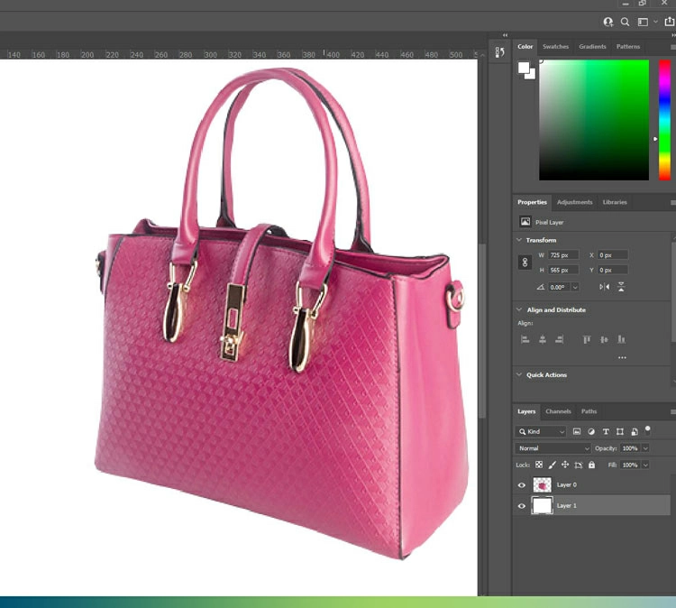Hide Layer 1 using its eye icon
This screenshot has height=608, width=676.
point(521,506)
